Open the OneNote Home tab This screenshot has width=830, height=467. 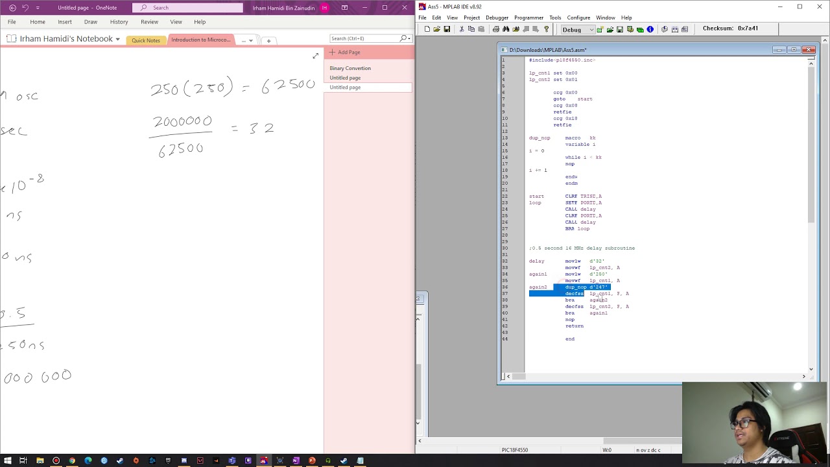pos(38,22)
